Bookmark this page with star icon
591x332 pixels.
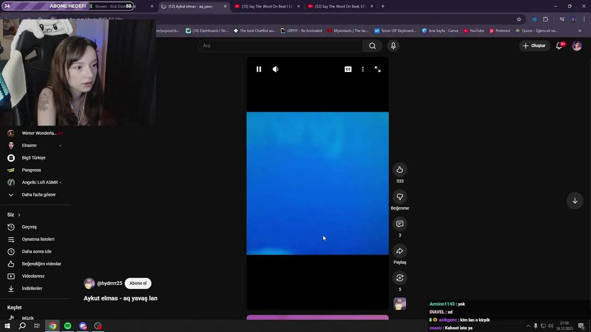point(519,19)
